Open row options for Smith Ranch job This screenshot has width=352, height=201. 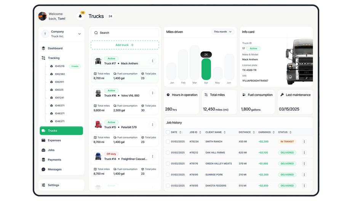pyautogui.click(x=304, y=142)
